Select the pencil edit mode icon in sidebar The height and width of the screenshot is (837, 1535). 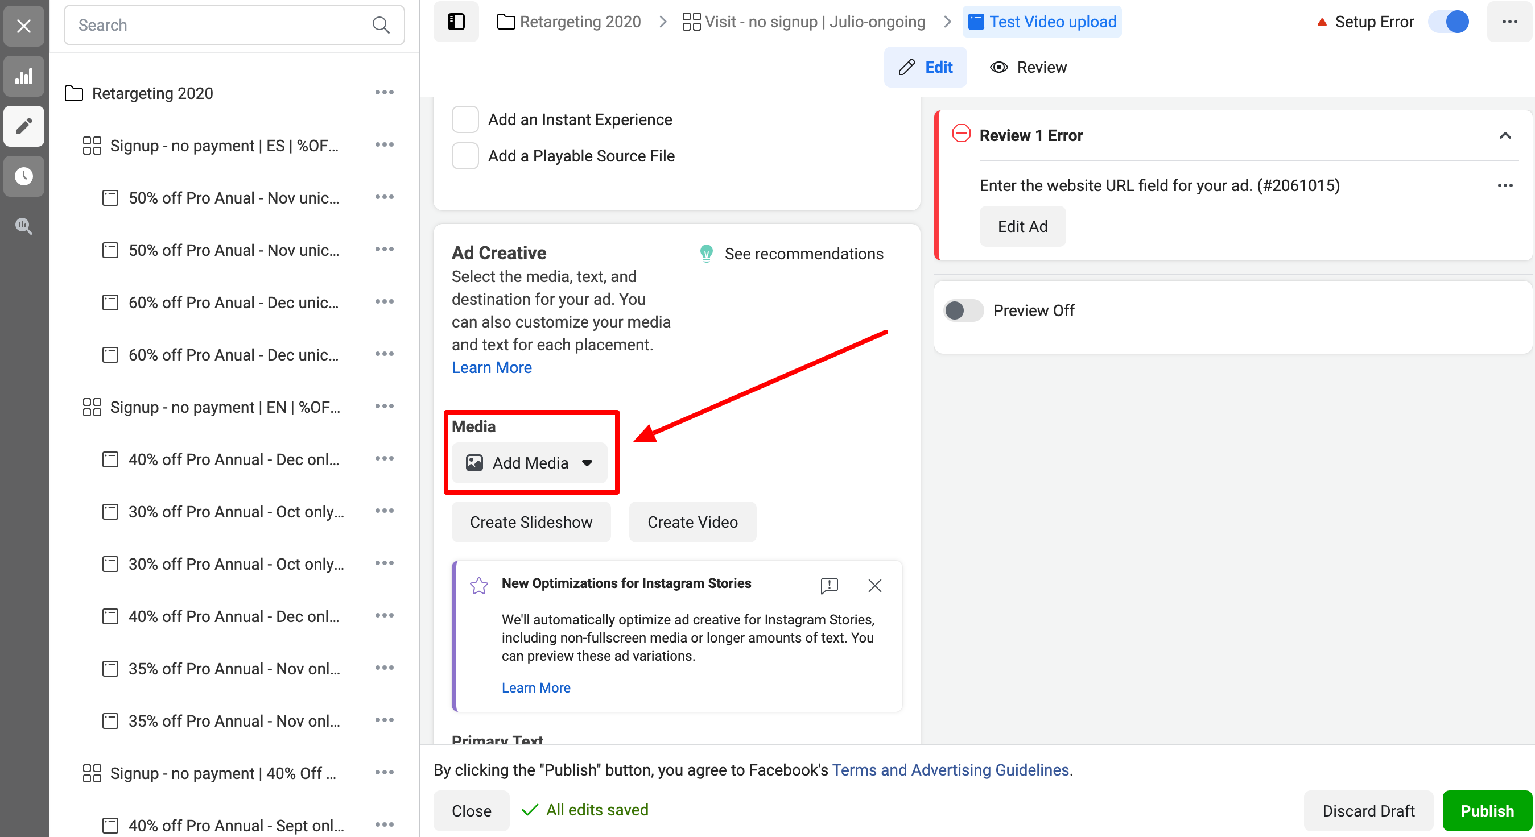[24, 126]
